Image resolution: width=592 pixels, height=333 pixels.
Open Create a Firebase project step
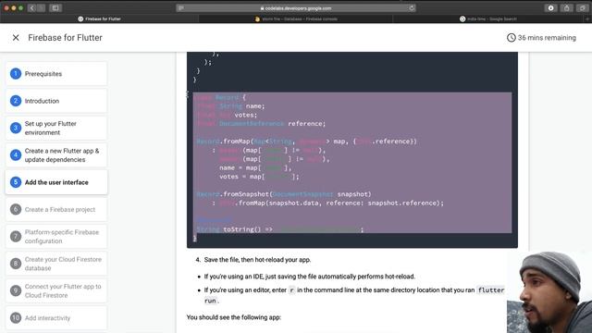click(x=56, y=210)
